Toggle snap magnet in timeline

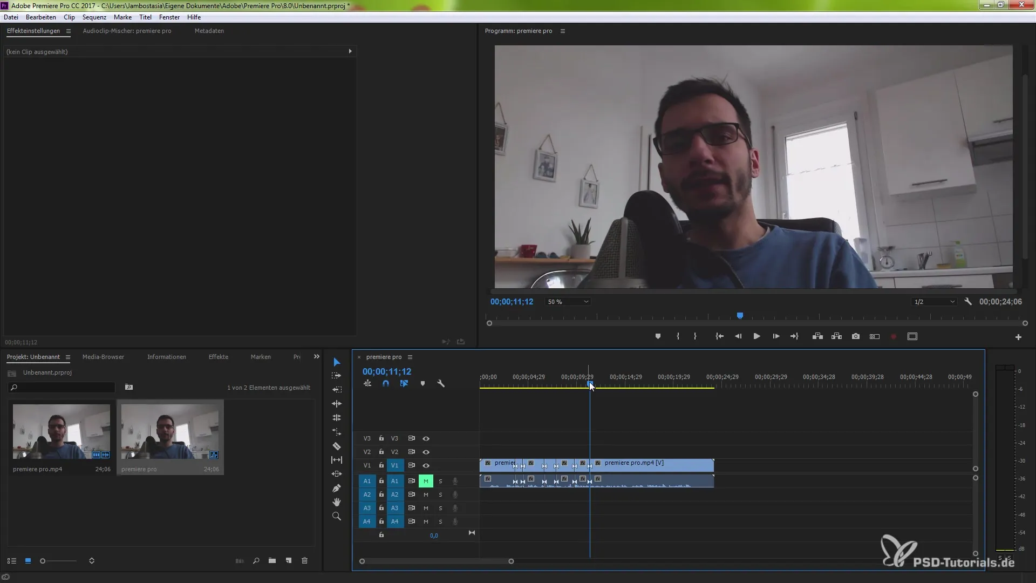click(386, 384)
